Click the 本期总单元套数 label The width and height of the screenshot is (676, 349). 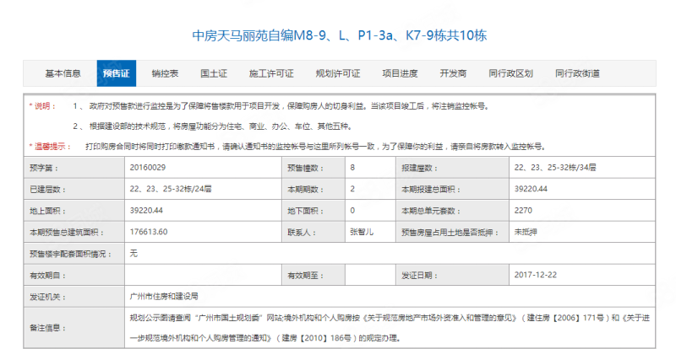coord(431,211)
